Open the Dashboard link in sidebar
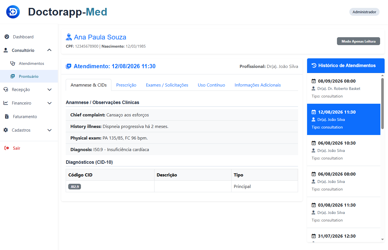This screenshot has width=388, height=250. point(23,37)
